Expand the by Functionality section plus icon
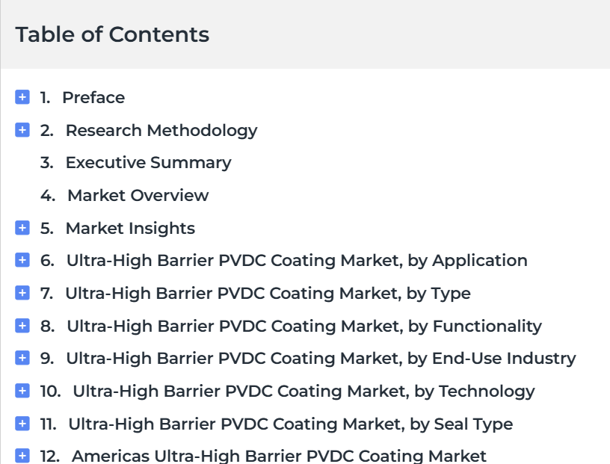The width and height of the screenshot is (610, 464). pos(22,326)
